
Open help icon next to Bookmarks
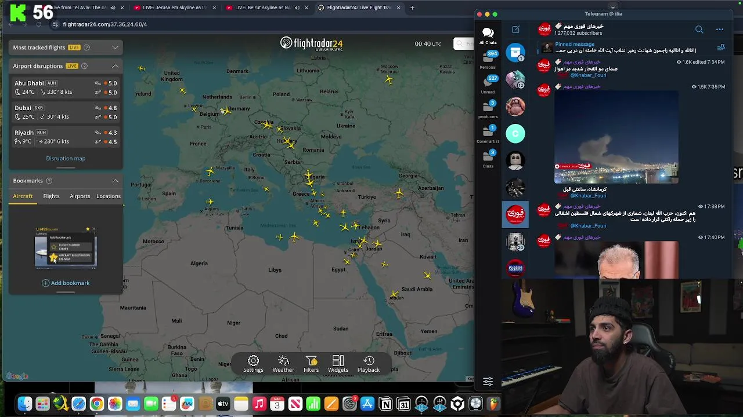tap(49, 181)
